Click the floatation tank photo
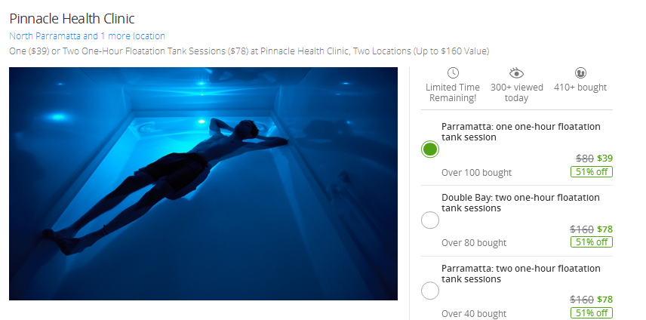The width and height of the screenshot is (646, 320). 203,183
